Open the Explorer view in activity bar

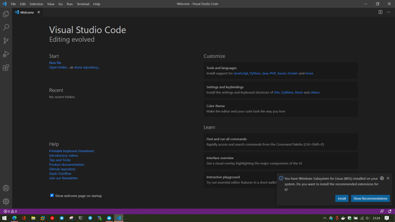pyautogui.click(x=6, y=14)
